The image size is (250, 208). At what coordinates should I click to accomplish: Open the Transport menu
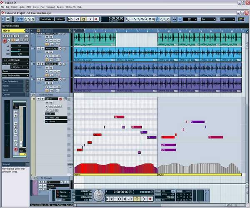pos(50,7)
